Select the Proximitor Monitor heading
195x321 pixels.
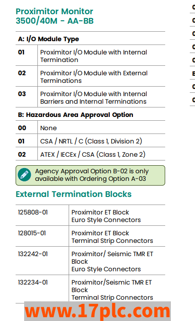click(x=54, y=11)
